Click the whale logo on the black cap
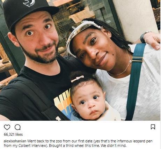The width and height of the screenshot is (161, 149). point(29,3)
